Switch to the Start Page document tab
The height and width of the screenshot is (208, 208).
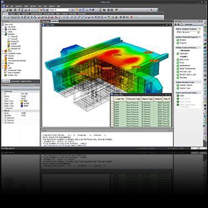point(45,22)
